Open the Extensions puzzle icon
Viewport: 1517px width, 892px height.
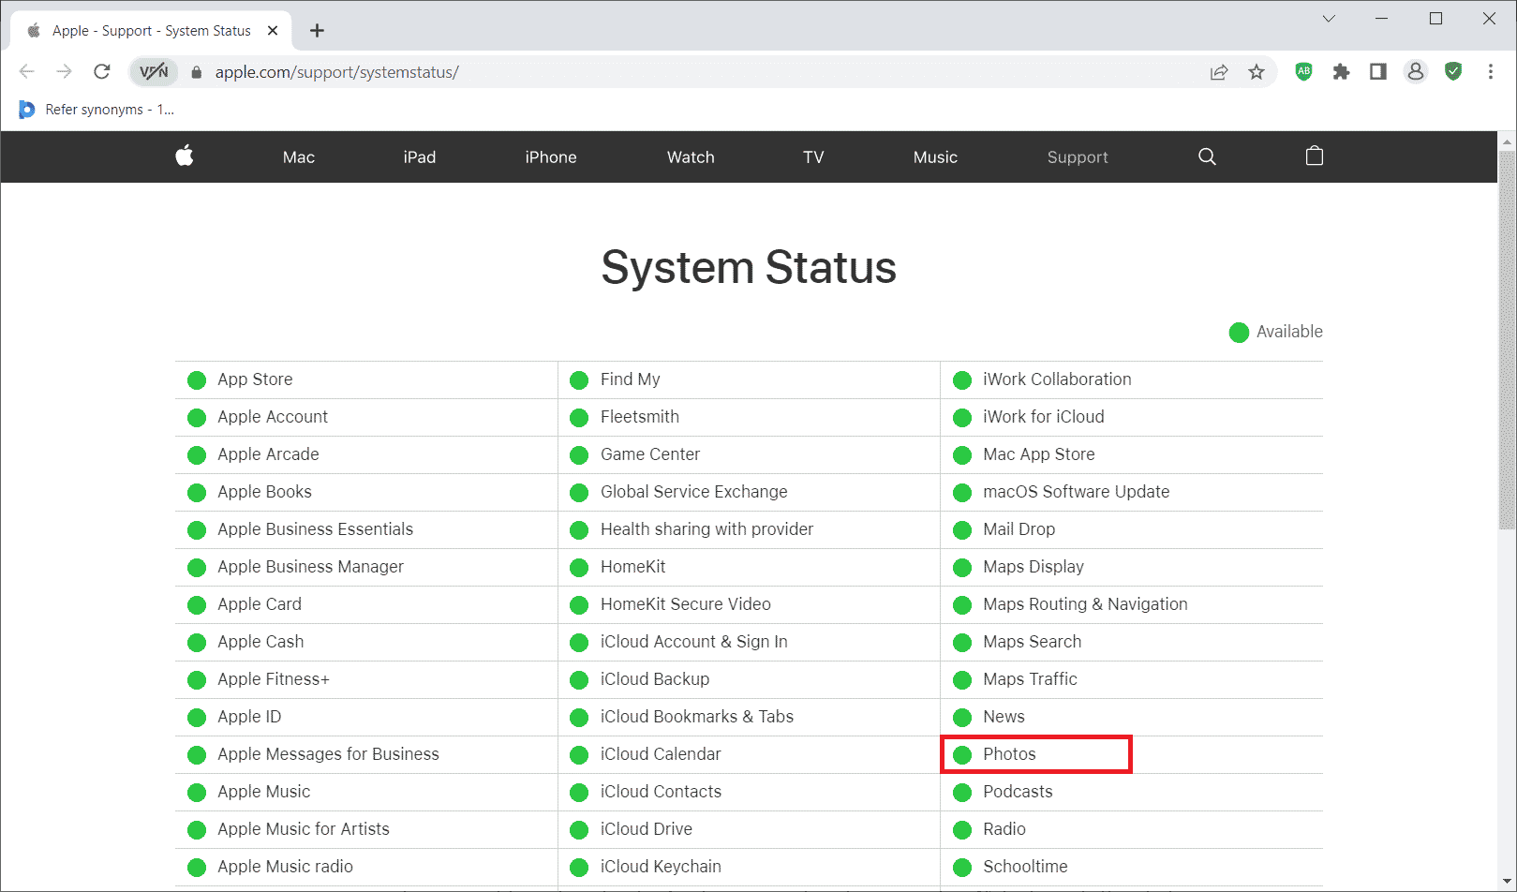pyautogui.click(x=1341, y=72)
